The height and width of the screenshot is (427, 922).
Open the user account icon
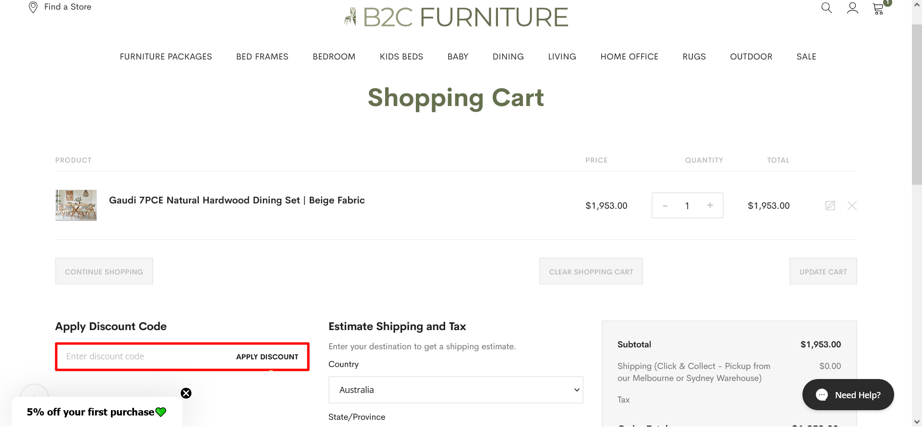click(852, 8)
